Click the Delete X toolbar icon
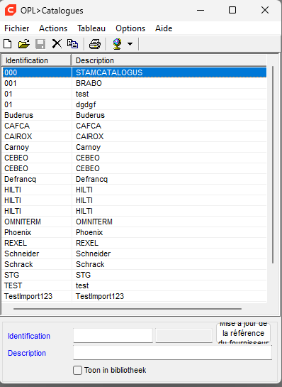 (57, 44)
